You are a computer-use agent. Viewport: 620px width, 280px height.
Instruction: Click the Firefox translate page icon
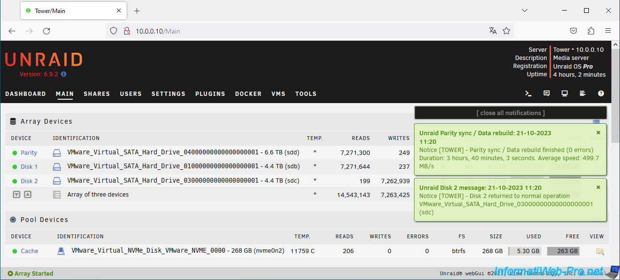point(493,31)
